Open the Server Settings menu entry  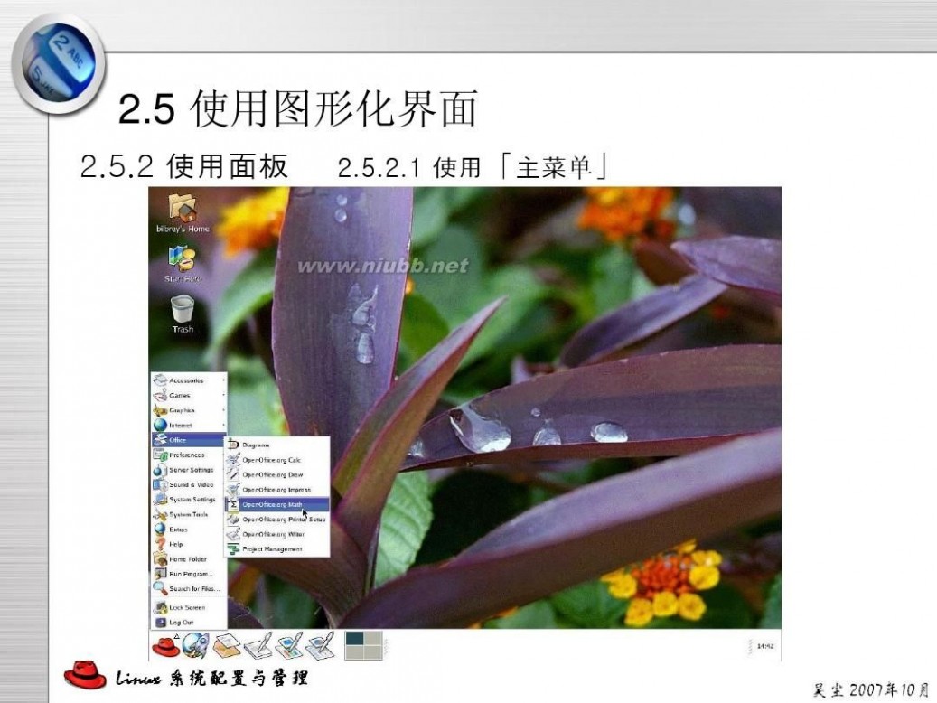pyautogui.click(x=189, y=470)
